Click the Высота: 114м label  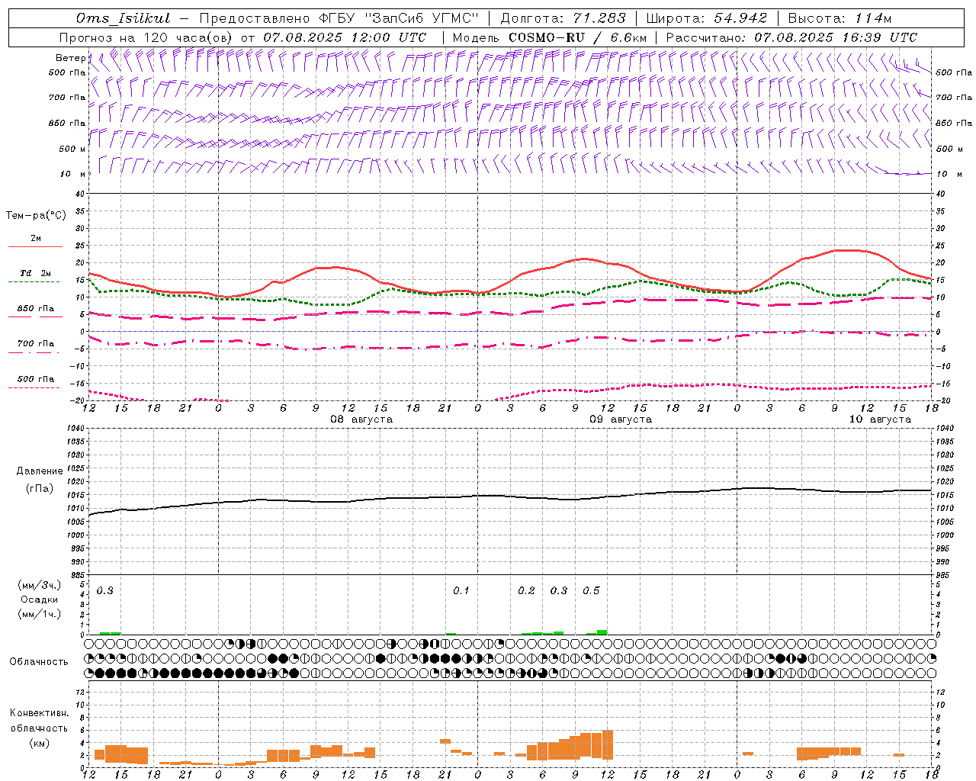click(840, 18)
